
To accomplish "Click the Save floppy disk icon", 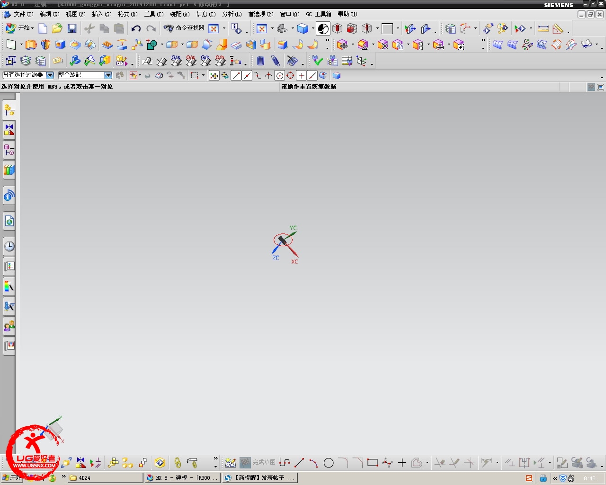I will [72, 28].
